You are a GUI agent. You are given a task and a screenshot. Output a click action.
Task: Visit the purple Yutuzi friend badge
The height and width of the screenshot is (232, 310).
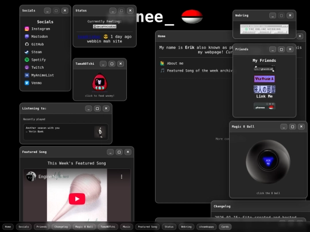pos(264,78)
